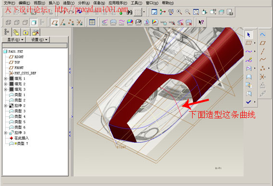
Task: Select the model tree tab icon
Action: pyautogui.click(x=7, y=32)
